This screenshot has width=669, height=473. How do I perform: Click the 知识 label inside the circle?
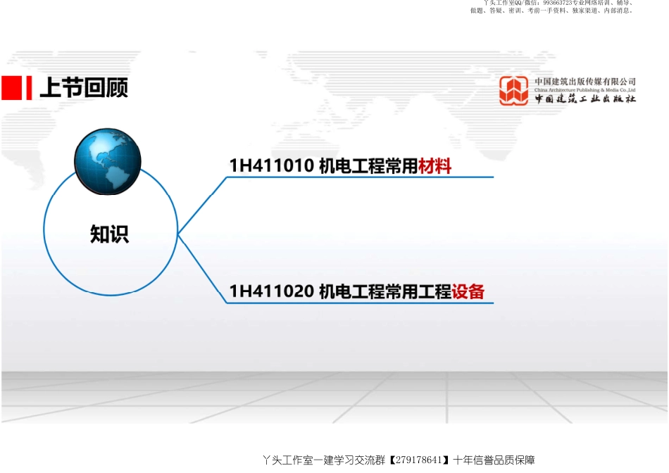click(x=110, y=234)
